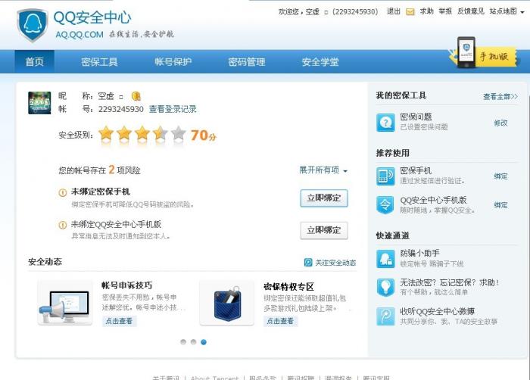
Task: Go to the 首页 tab
Action: click(35, 61)
